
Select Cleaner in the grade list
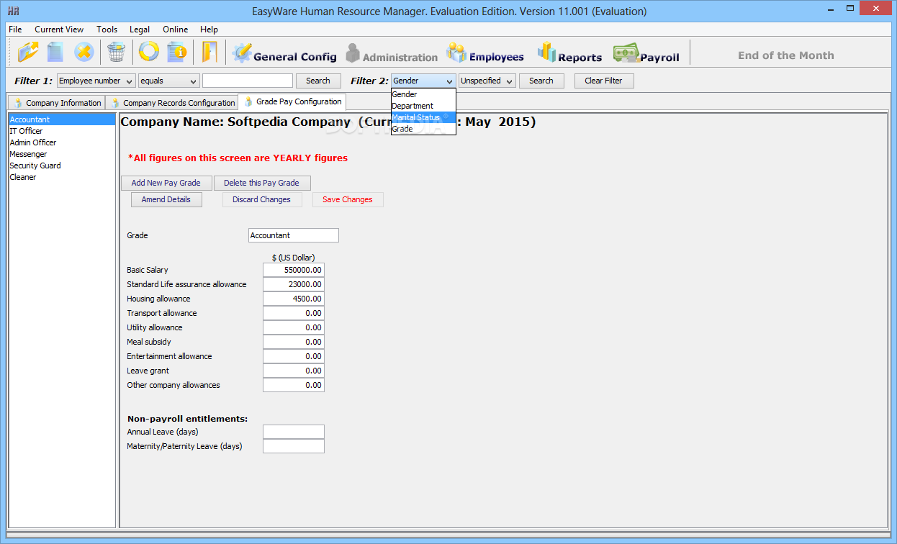pos(62,177)
